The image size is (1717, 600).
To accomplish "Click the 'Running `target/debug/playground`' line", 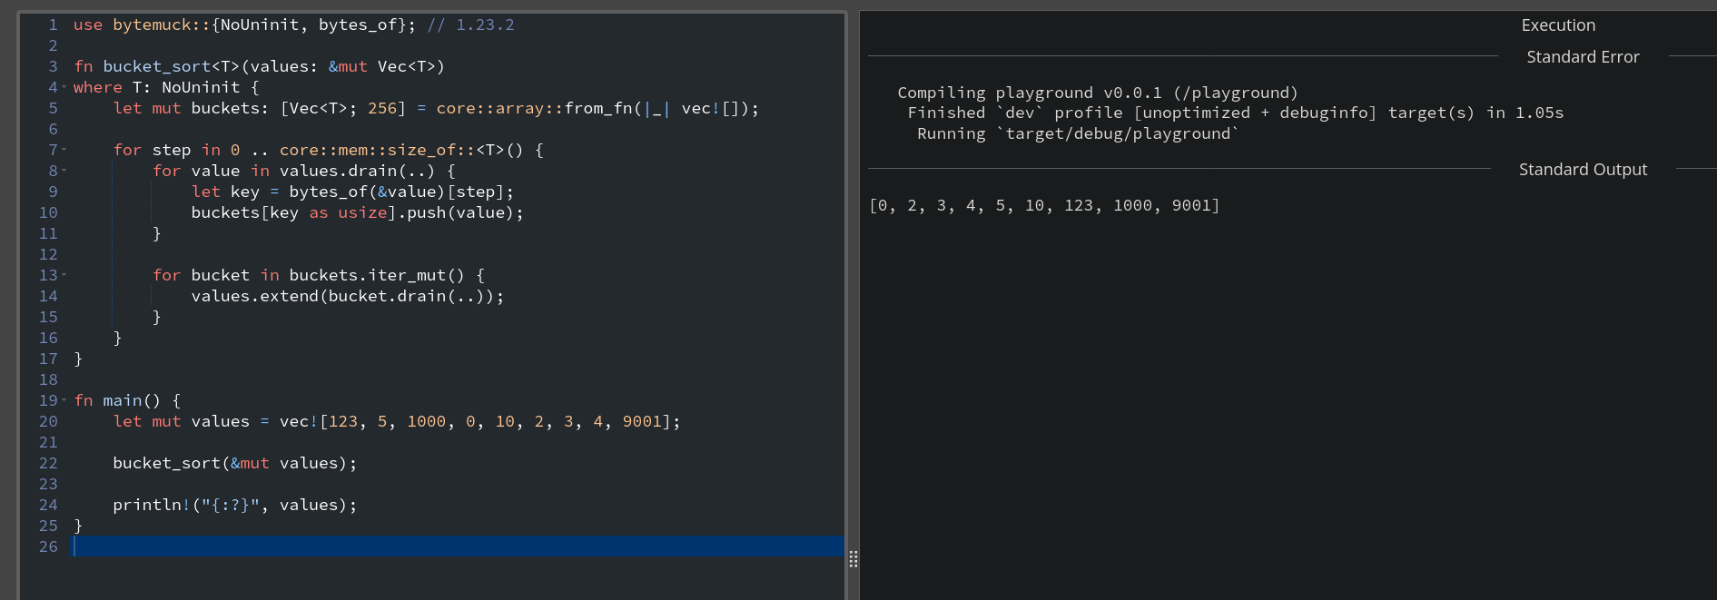I will pos(1078,133).
